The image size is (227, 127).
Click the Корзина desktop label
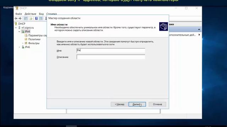click(9, 7)
